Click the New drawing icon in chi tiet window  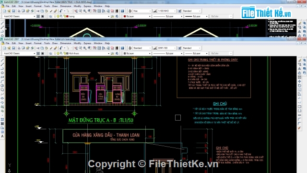(4, 48)
